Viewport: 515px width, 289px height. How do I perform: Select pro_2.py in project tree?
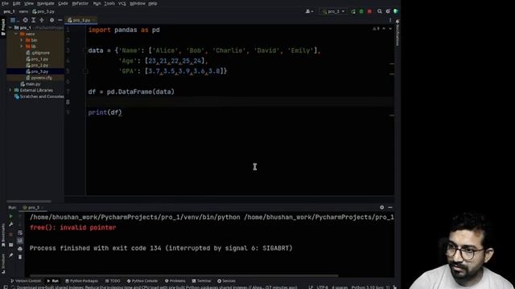click(x=37, y=65)
